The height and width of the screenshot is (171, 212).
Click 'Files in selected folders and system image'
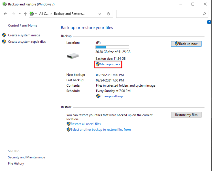[126, 85]
